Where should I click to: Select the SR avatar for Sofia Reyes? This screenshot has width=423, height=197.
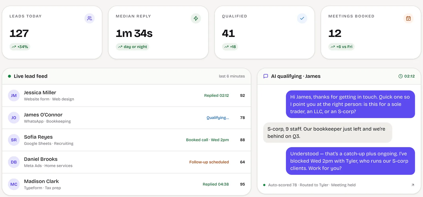14,140
